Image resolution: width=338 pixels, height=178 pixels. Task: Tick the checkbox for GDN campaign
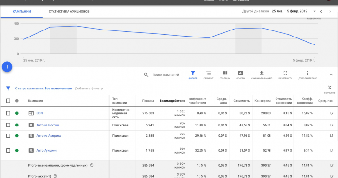pyautogui.click(x=8, y=113)
